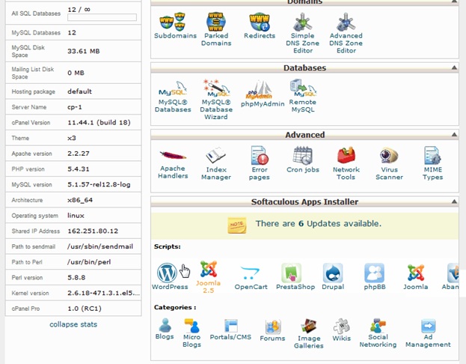
Task: Open phpMyAdmin
Action: pyautogui.click(x=263, y=94)
